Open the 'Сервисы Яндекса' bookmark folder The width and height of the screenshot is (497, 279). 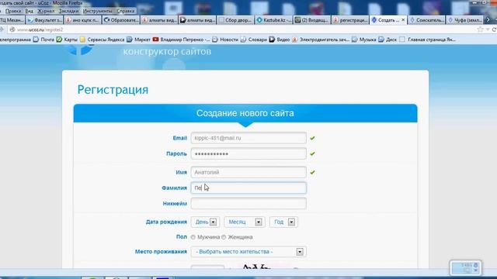(x=102, y=40)
